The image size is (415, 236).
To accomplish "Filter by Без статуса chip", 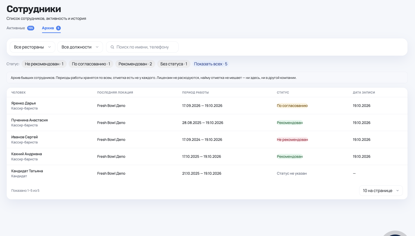I will click(174, 64).
